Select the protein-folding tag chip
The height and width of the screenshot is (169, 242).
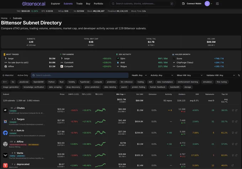coord(138,87)
